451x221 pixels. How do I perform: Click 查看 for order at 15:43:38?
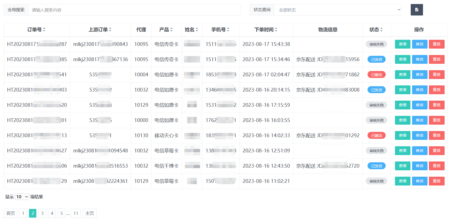pyautogui.click(x=403, y=44)
